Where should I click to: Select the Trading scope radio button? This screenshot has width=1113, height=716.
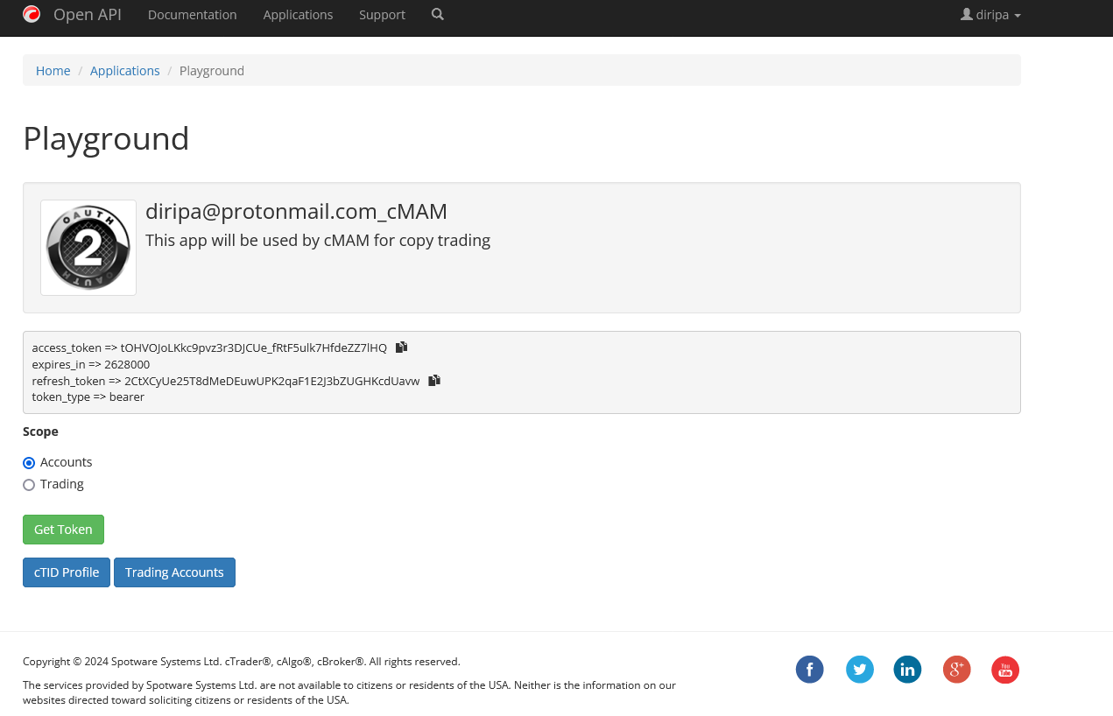pyautogui.click(x=29, y=485)
